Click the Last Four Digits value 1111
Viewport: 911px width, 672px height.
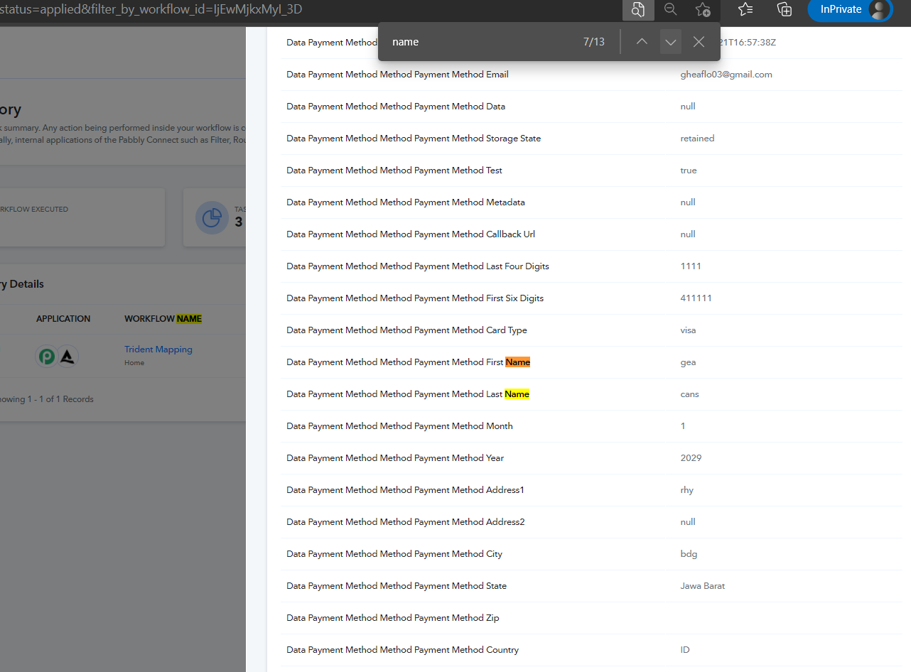tap(691, 266)
